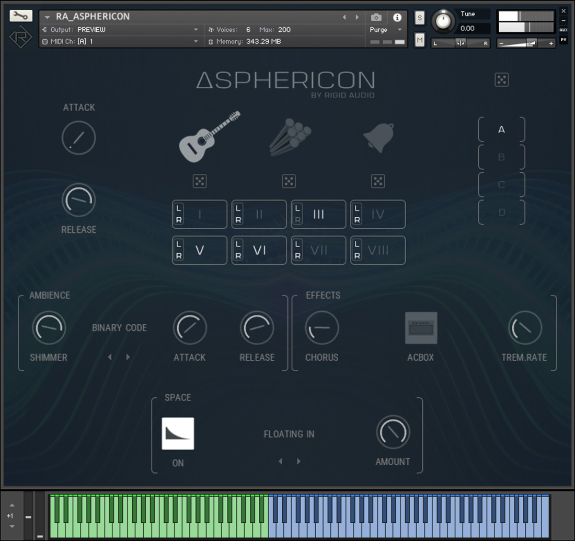Randomize with dice under guitar icon
This screenshot has height=541, width=575.
point(200,181)
